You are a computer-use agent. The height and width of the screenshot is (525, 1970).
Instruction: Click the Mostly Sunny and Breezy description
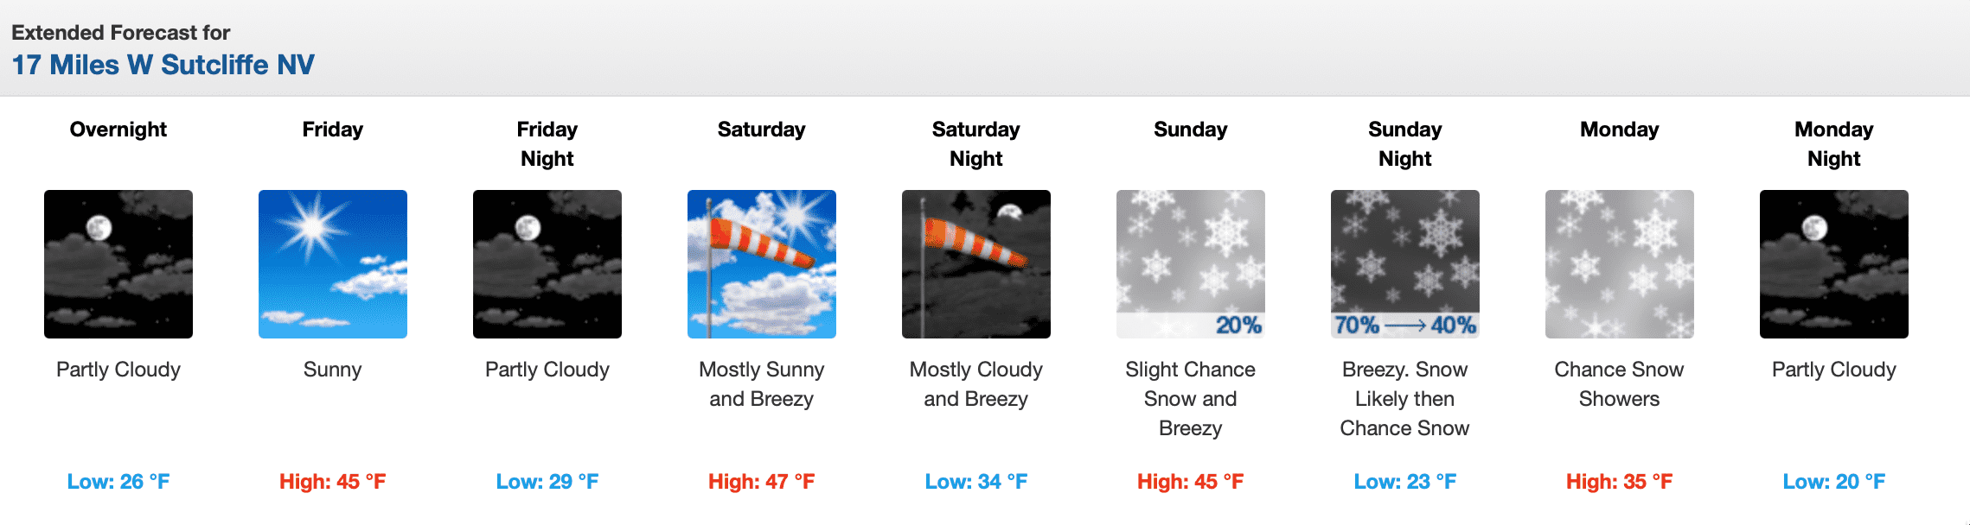coord(762,384)
